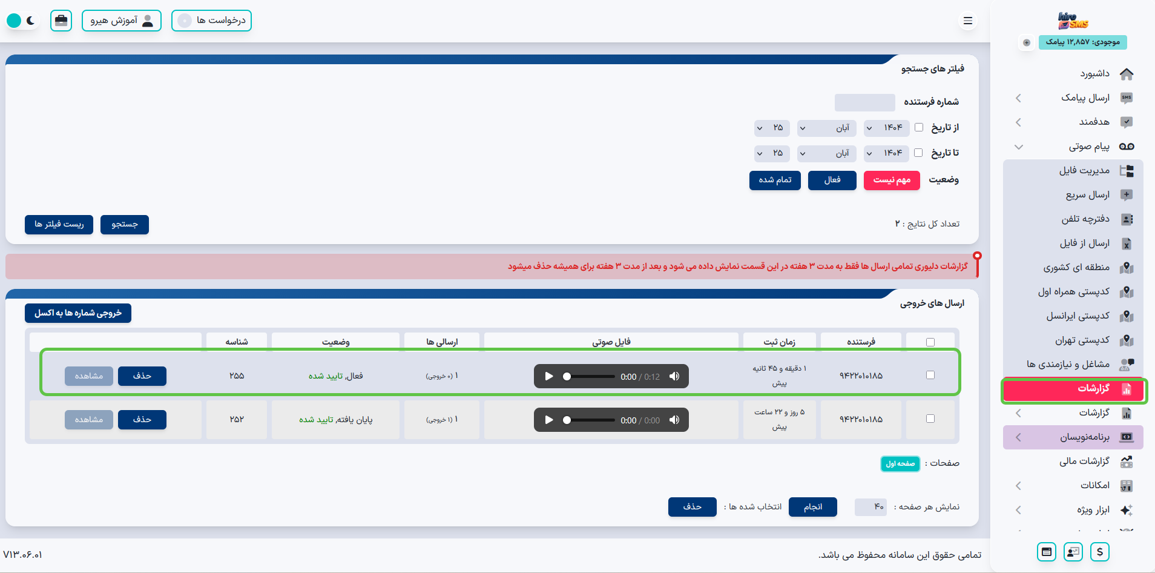The image size is (1155, 573).
Task: Click the briefcase icon in top bar
Action: [x=61, y=21]
